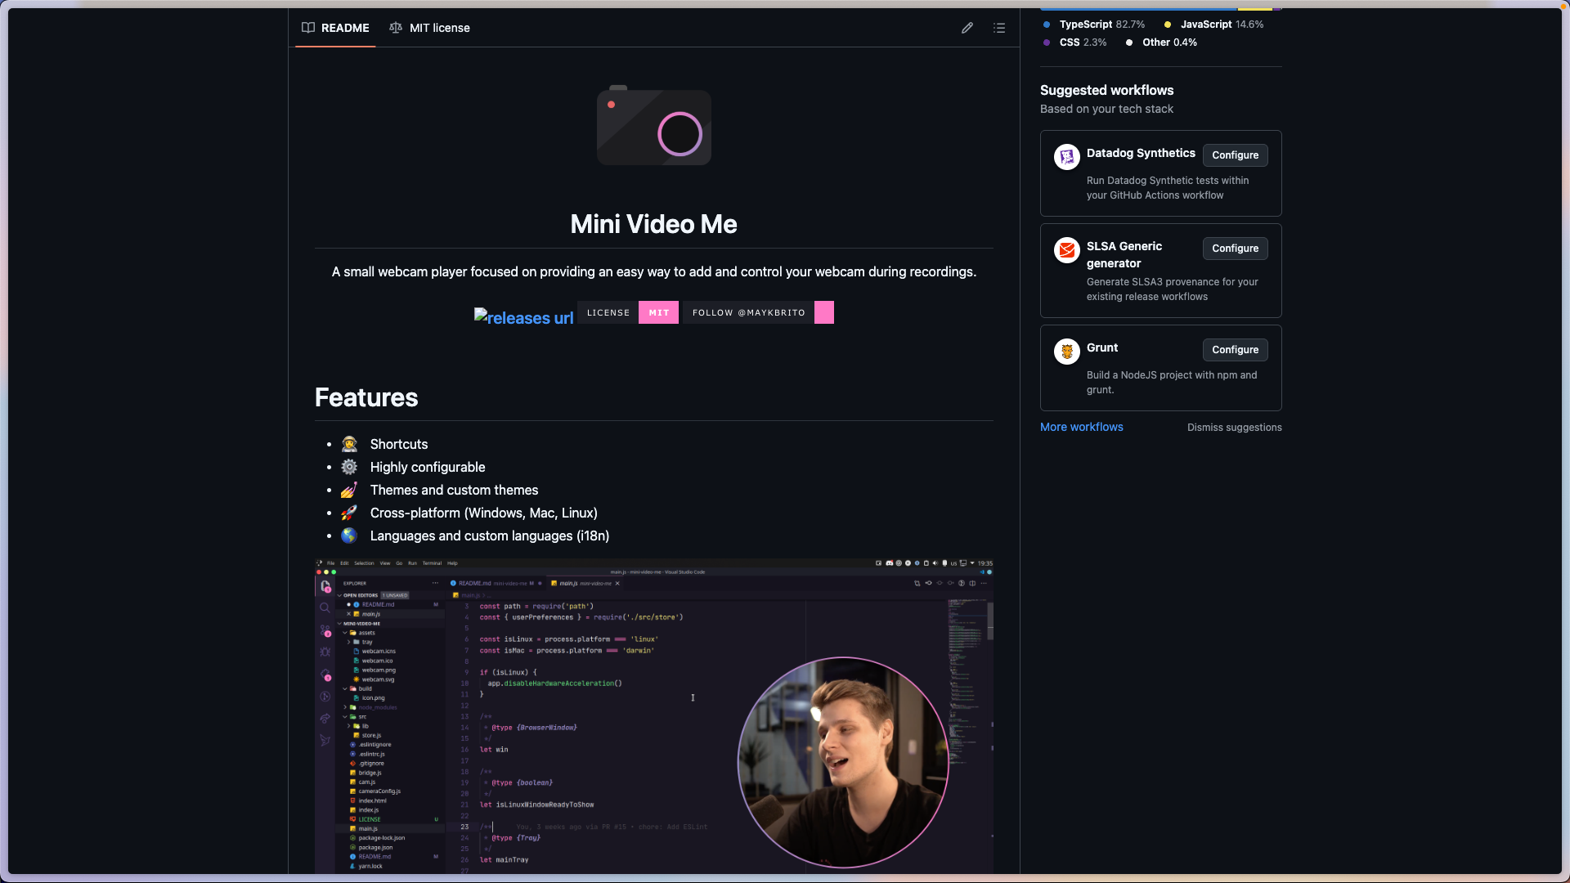Configure the SLSA Generic generator workflow
Screen dimensions: 1570x883
click(x=1235, y=249)
